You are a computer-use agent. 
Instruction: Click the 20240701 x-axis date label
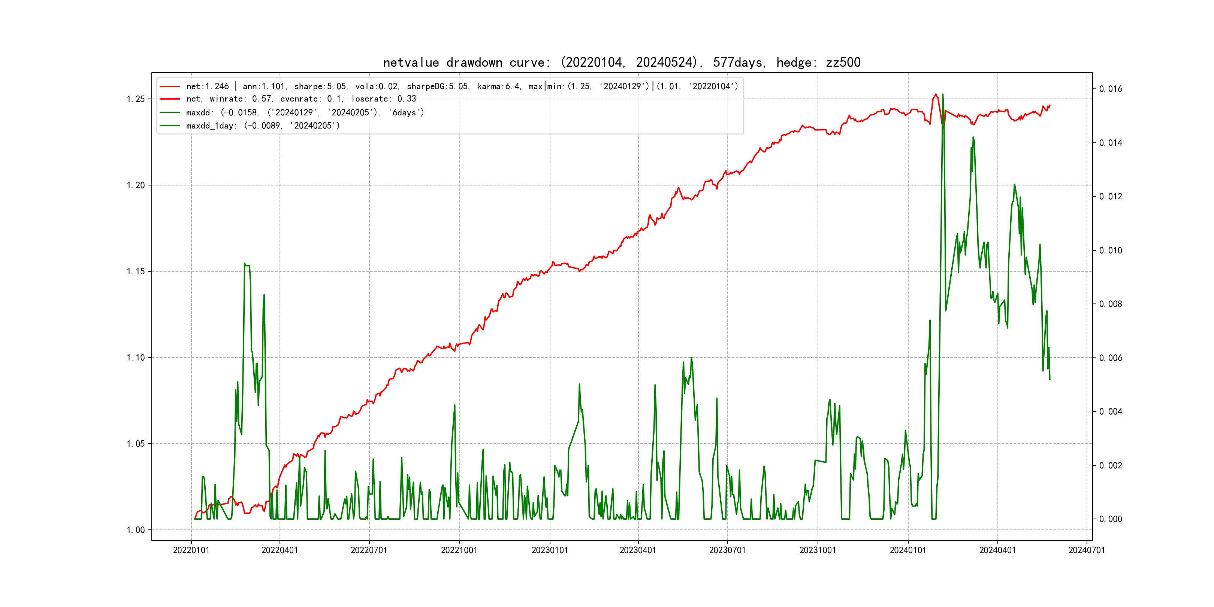point(1086,550)
